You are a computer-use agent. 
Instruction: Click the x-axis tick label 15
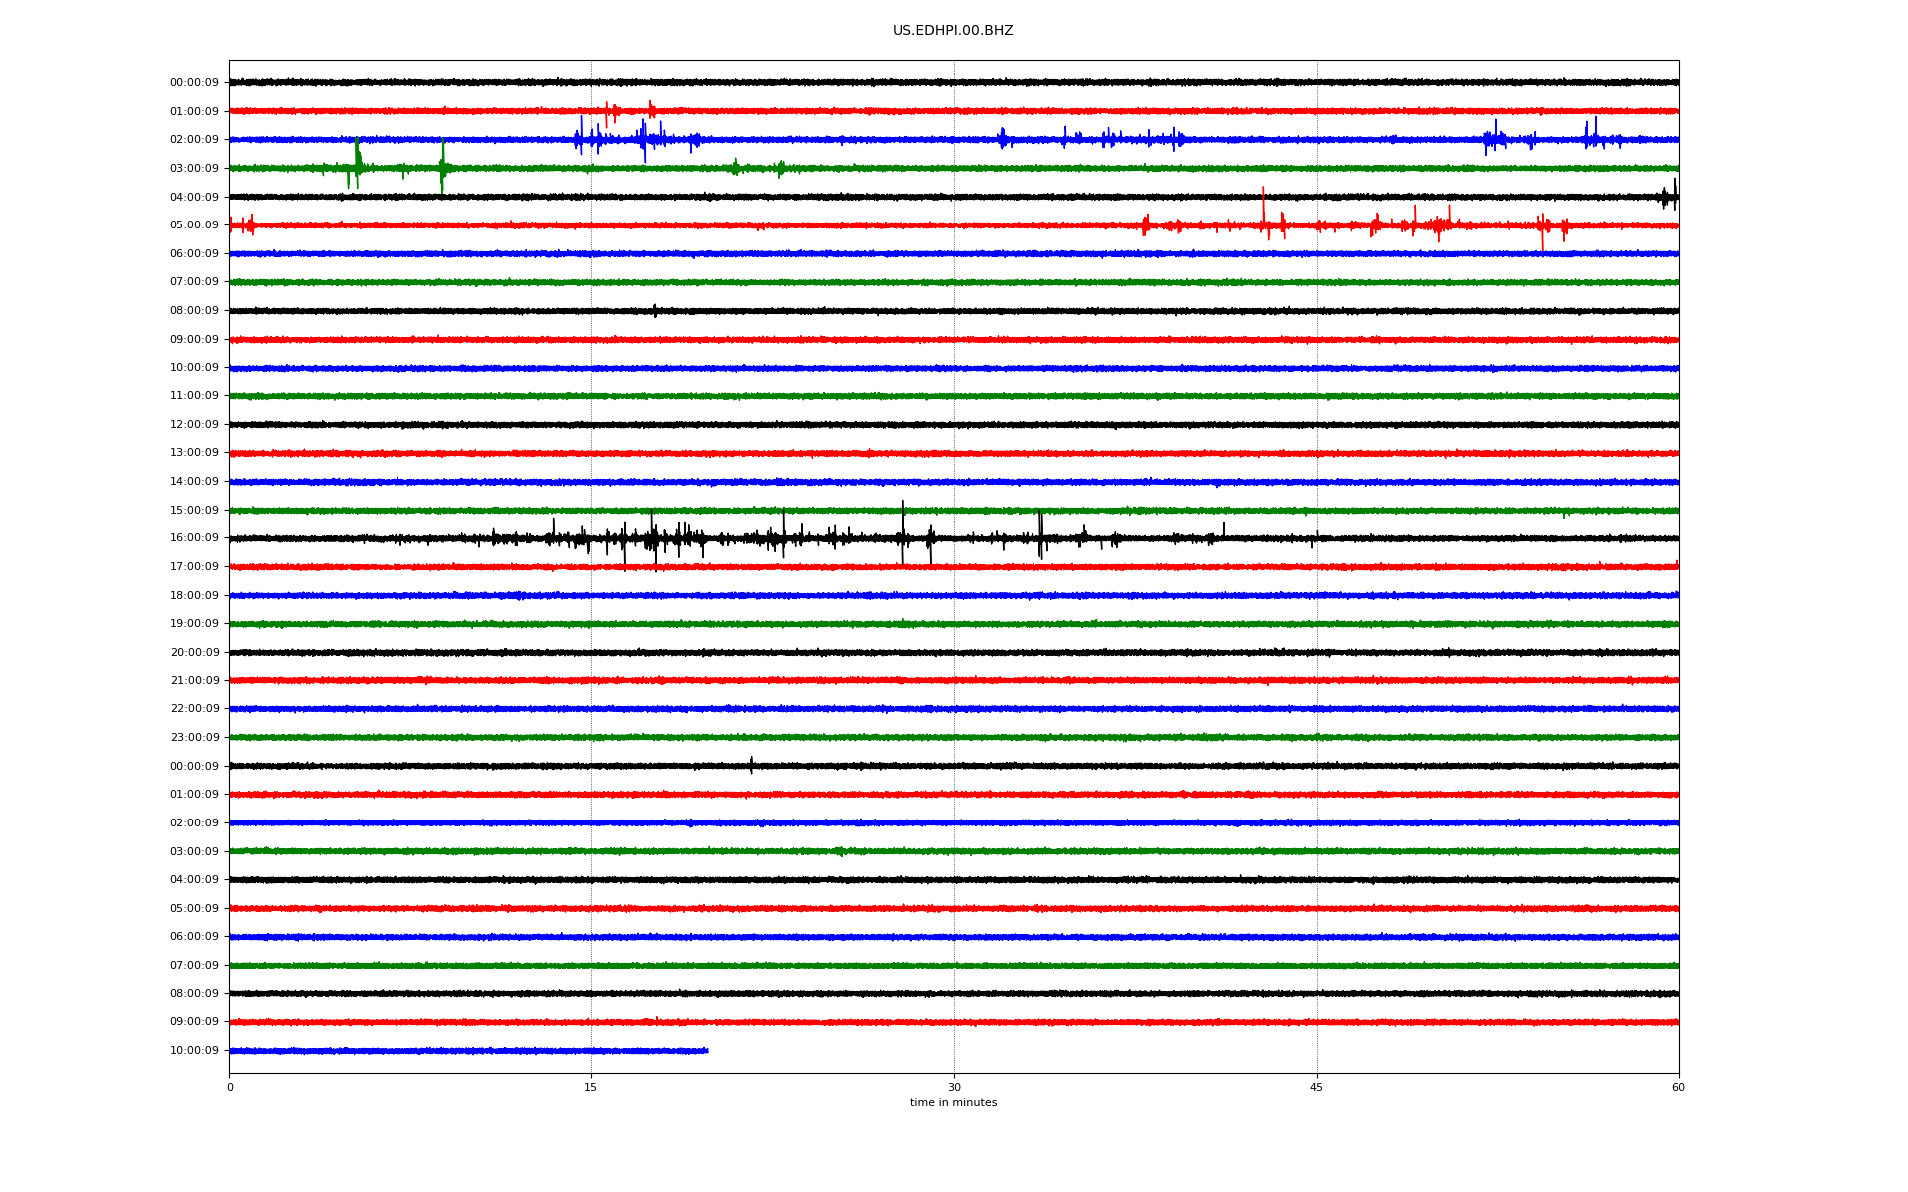click(x=591, y=1087)
